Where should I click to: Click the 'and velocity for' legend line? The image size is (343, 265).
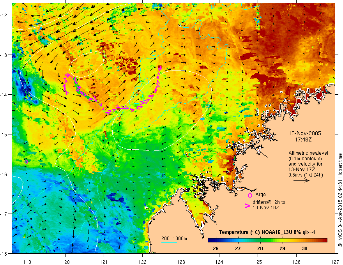(x=305, y=164)
